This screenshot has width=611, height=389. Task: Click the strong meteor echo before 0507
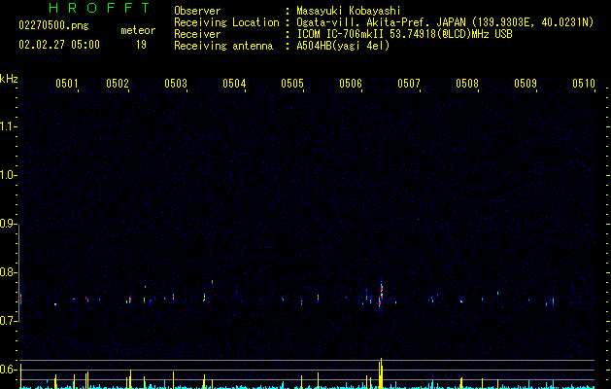pos(381,296)
